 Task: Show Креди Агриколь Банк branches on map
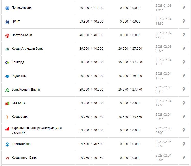click(184, 48)
